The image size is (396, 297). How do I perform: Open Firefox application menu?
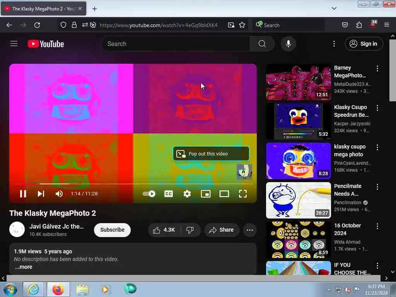[x=387, y=25]
